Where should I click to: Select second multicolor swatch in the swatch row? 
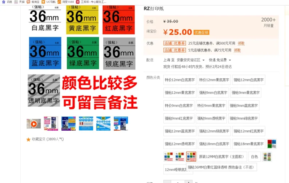180,157
